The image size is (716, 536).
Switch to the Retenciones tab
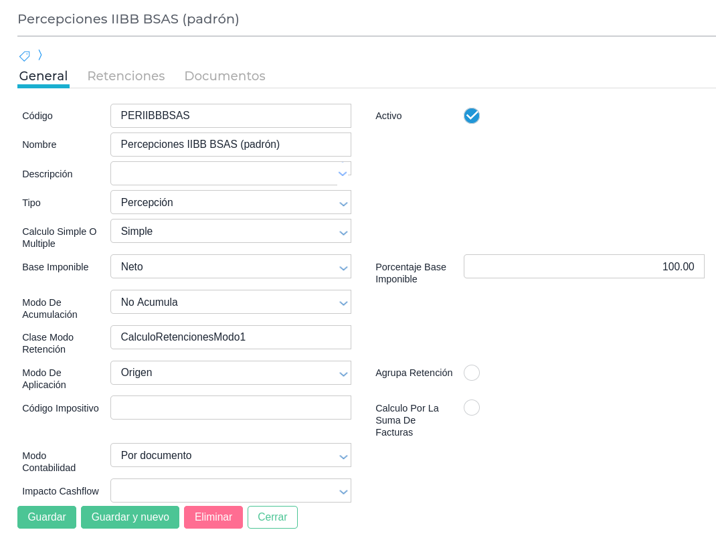pyautogui.click(x=126, y=76)
